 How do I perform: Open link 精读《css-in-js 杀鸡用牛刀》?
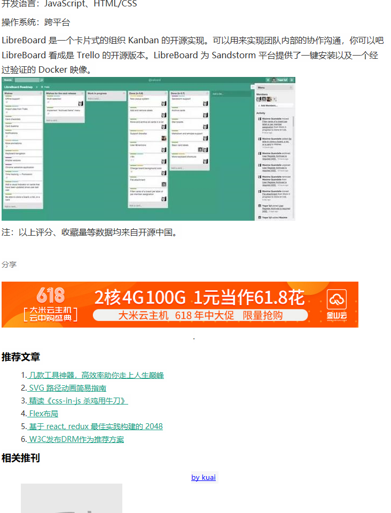pyautogui.click(x=78, y=401)
